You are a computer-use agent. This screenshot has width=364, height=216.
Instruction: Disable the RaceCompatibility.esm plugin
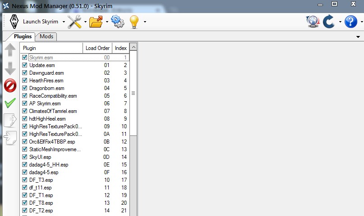(25, 95)
